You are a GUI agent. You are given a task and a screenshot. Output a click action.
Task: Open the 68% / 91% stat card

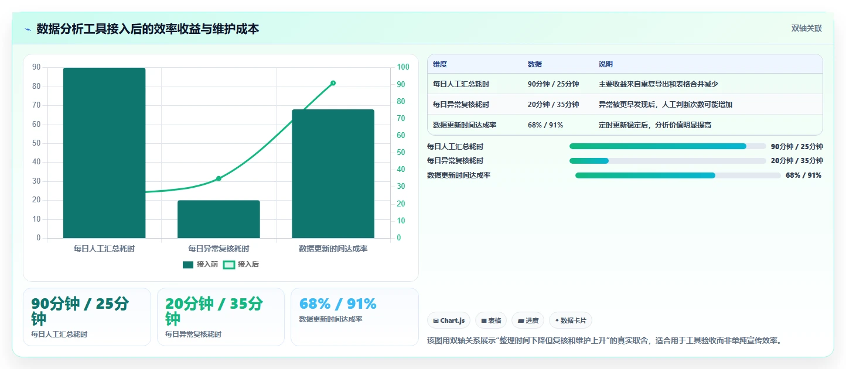coord(354,317)
